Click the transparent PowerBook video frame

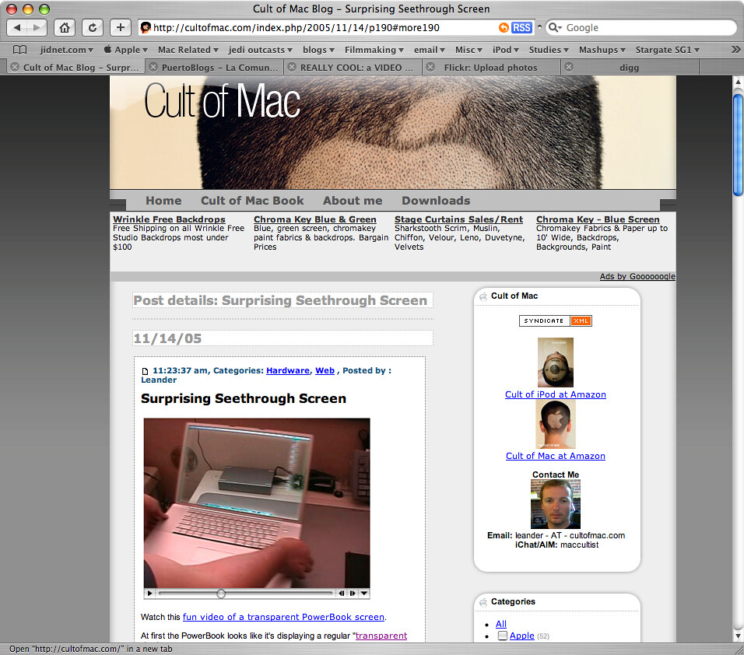pyautogui.click(x=257, y=503)
